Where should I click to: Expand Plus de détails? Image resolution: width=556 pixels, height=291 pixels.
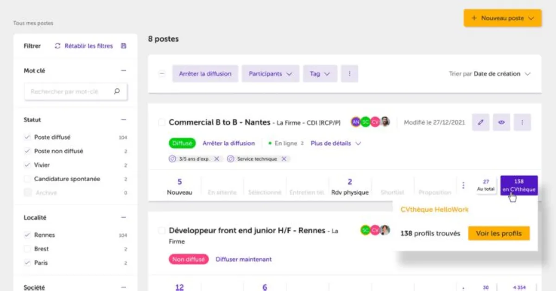point(336,143)
